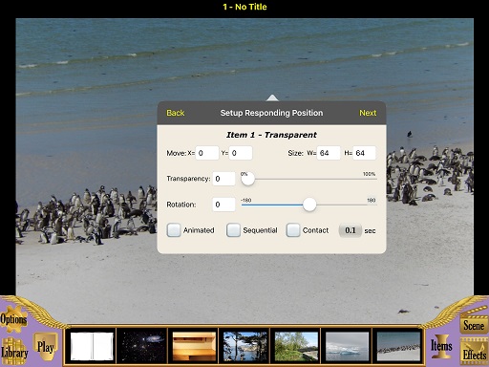Click the Size W input field

[329, 153]
